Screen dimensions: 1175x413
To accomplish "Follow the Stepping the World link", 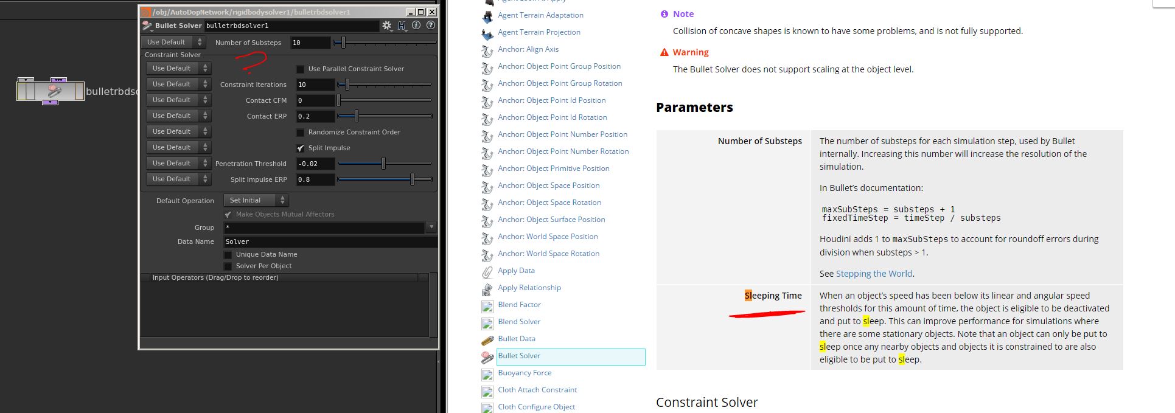I will 874,274.
